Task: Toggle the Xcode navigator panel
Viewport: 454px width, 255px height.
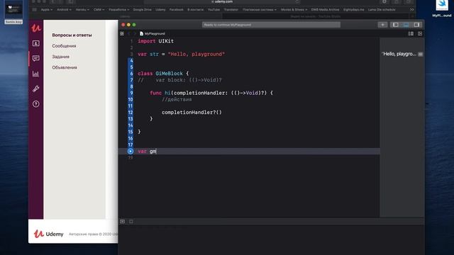Action: tap(396, 25)
